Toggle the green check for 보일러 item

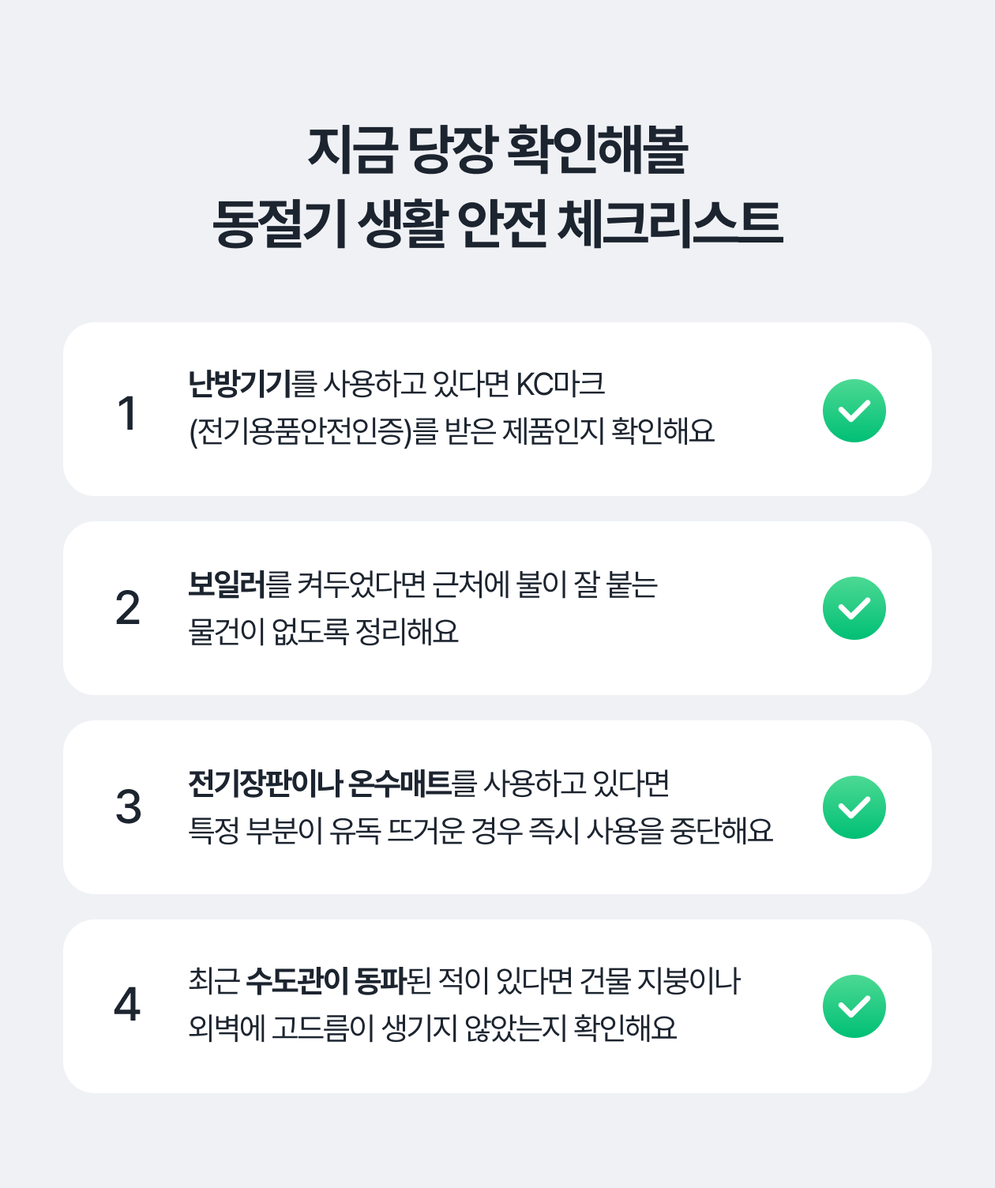coord(854,608)
